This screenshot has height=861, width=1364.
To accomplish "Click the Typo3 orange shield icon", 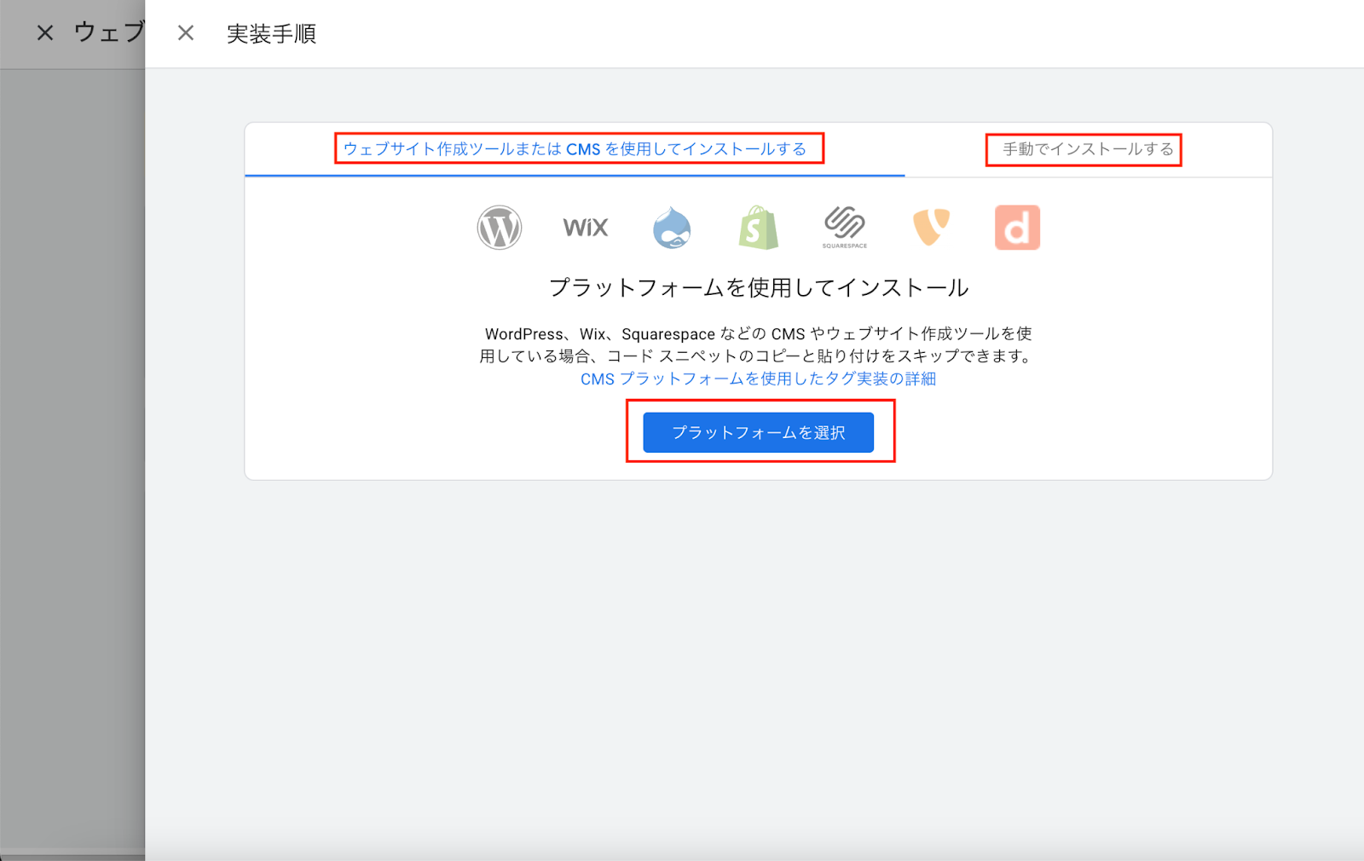I will 931,228.
